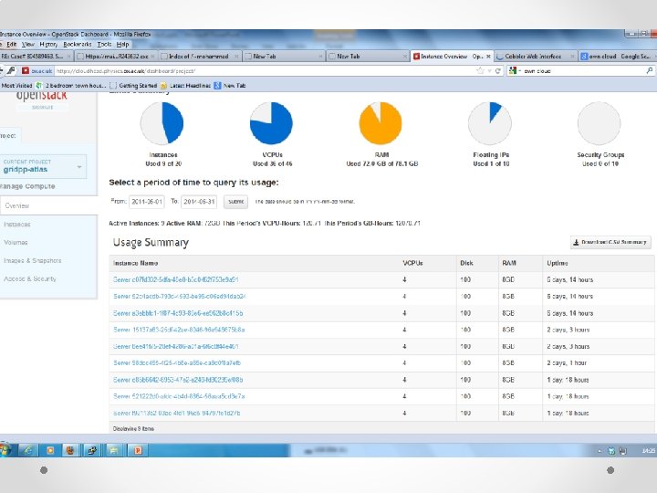Open the Bookmarks menu

[78, 44]
